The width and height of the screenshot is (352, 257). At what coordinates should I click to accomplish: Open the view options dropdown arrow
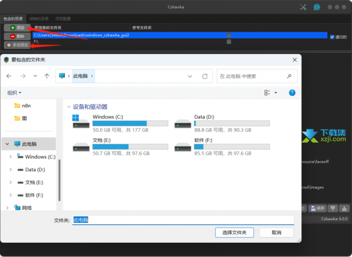click(x=276, y=93)
